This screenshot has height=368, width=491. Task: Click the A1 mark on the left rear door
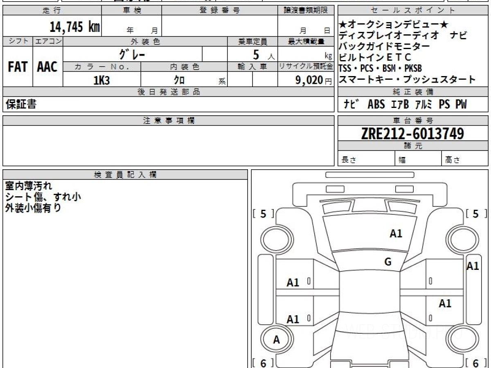(293, 319)
